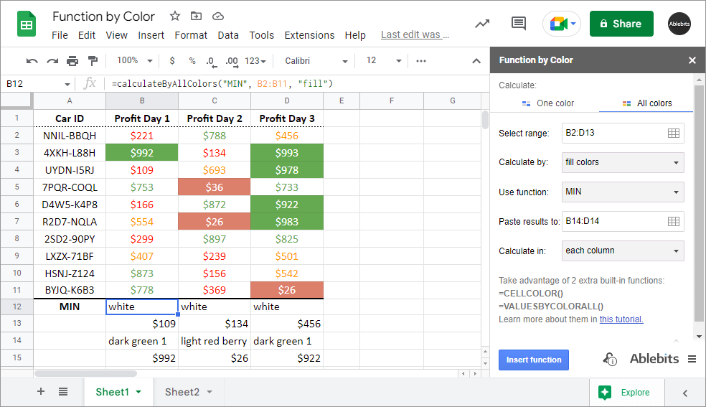The image size is (706, 407).
Task: Switch to One color mode
Action: (x=547, y=103)
